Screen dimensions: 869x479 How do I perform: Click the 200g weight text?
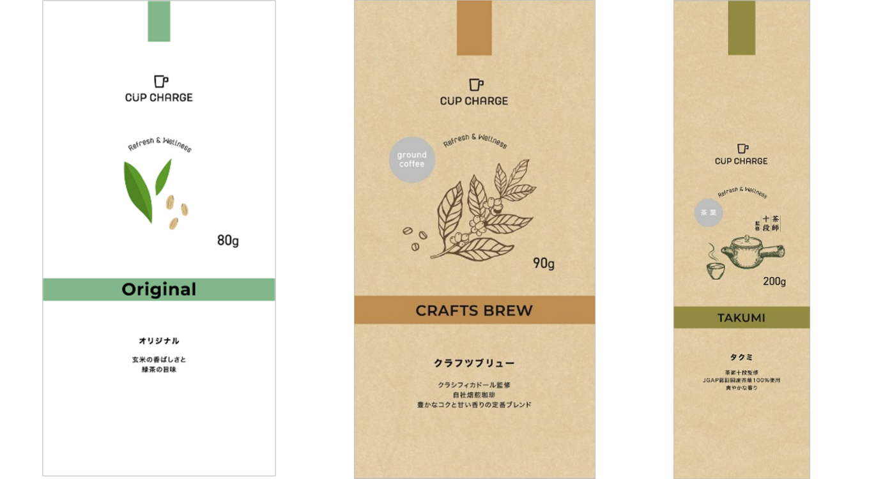[774, 282]
